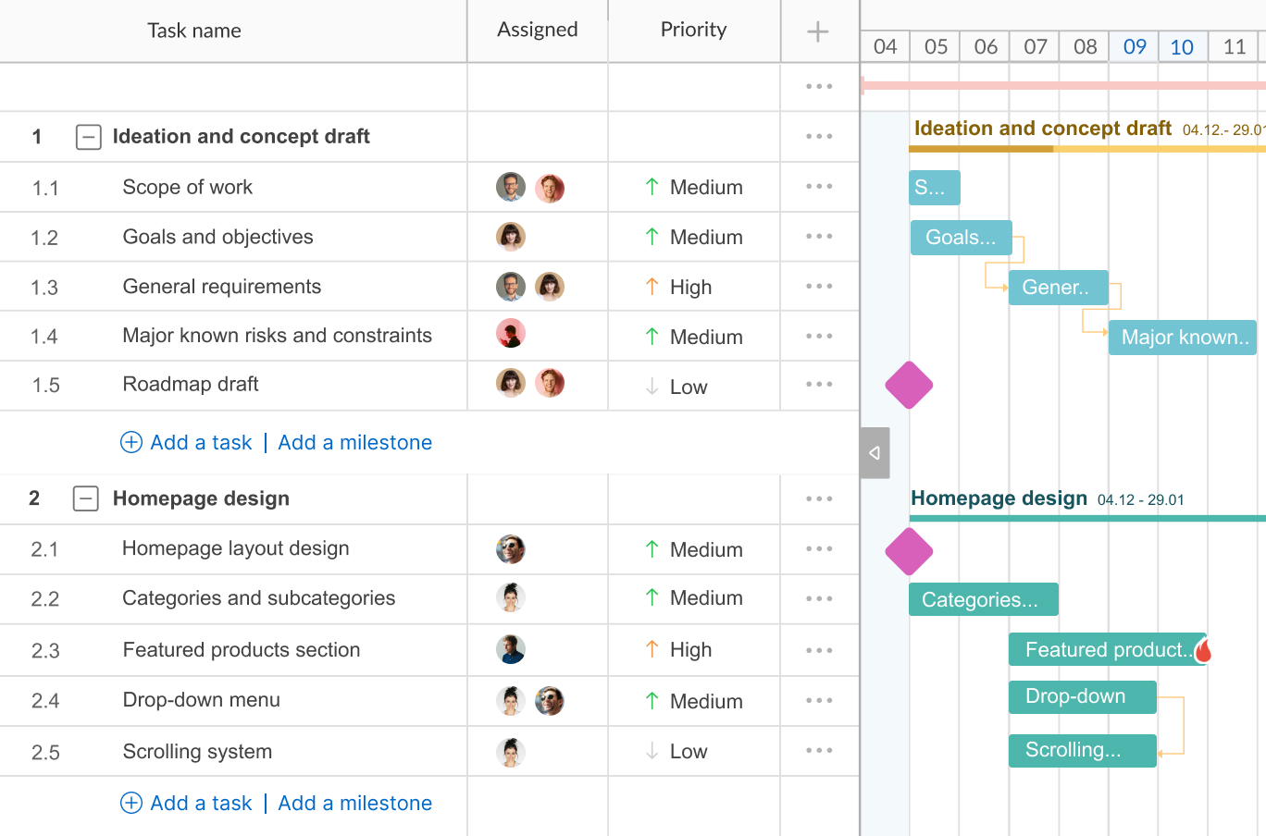Select the Roadmap draft milestone diamond

pyautogui.click(x=909, y=385)
